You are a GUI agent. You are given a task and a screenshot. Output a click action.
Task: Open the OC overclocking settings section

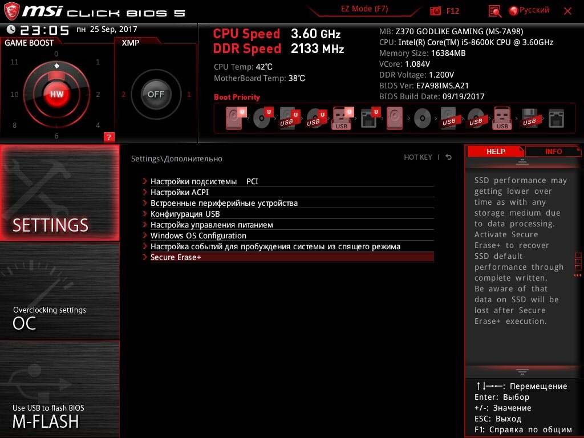tap(59, 291)
